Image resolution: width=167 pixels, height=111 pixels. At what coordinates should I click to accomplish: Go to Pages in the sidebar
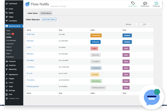click(x=11, y=17)
